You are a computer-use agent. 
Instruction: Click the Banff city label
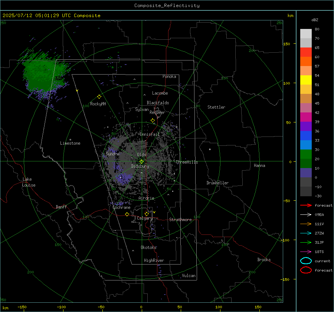pyautogui.click(x=61, y=207)
